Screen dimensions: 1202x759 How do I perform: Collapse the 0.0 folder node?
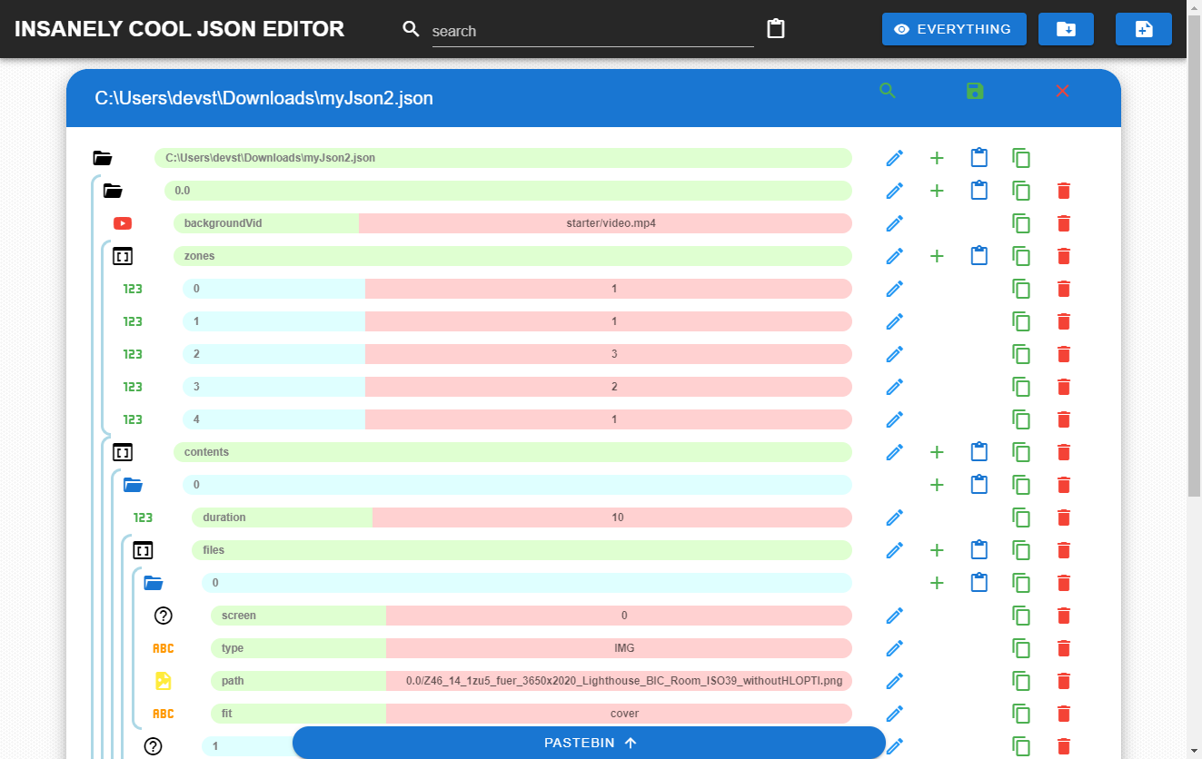point(113,191)
